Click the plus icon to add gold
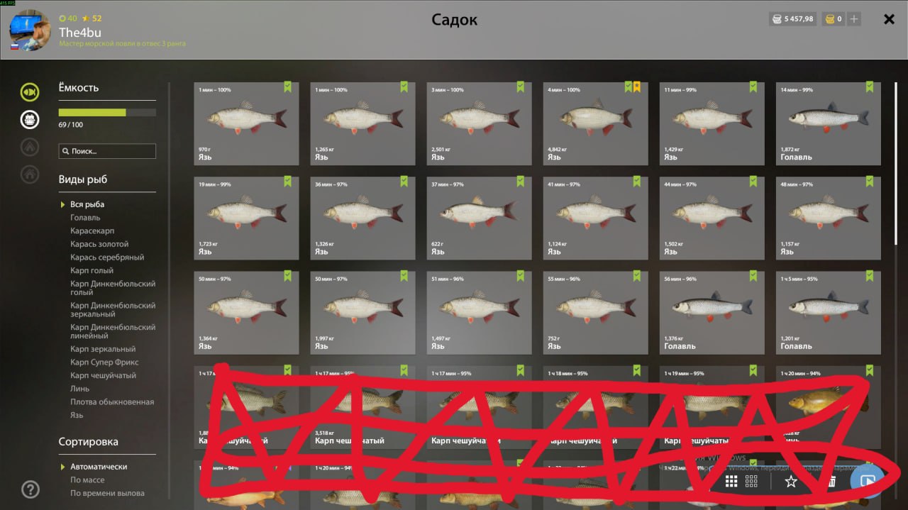The image size is (908, 510). (x=854, y=19)
